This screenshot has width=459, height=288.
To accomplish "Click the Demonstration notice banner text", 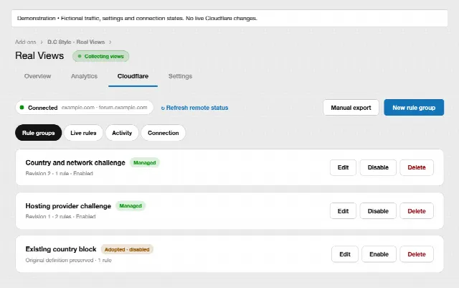I will tap(137, 18).
